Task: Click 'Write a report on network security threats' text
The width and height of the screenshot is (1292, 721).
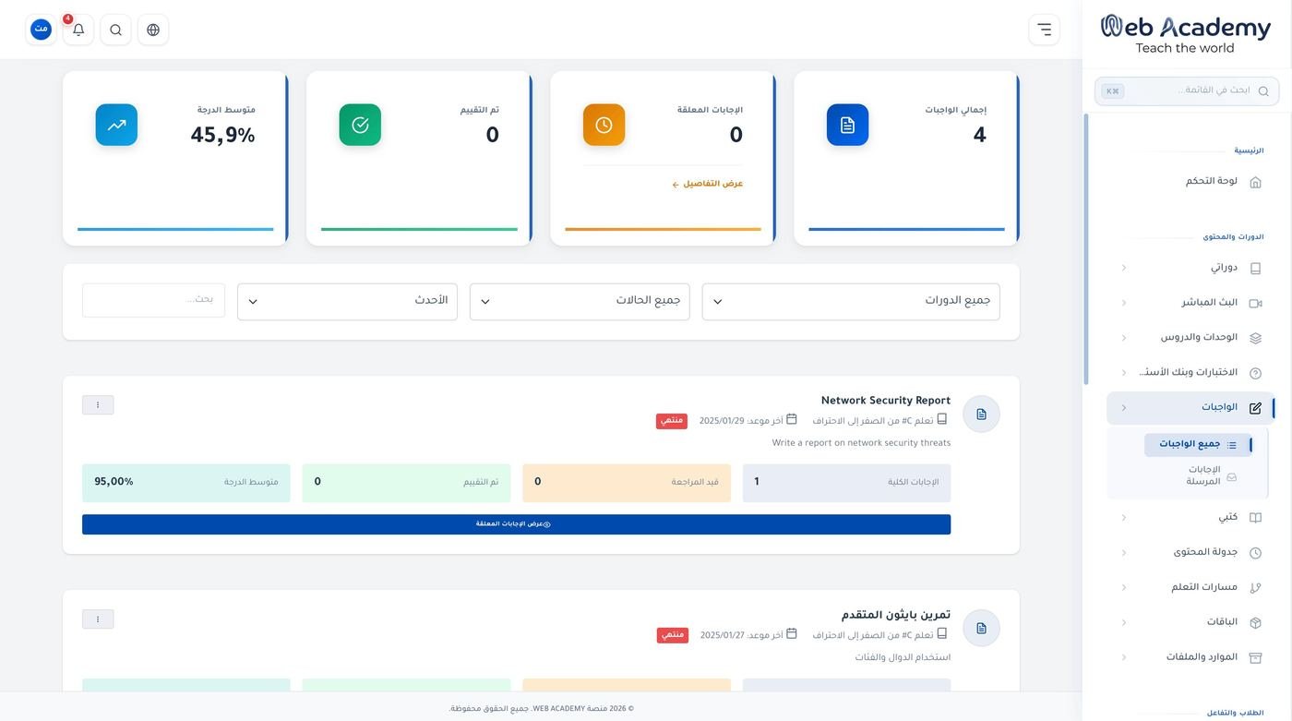Action: click(x=861, y=443)
